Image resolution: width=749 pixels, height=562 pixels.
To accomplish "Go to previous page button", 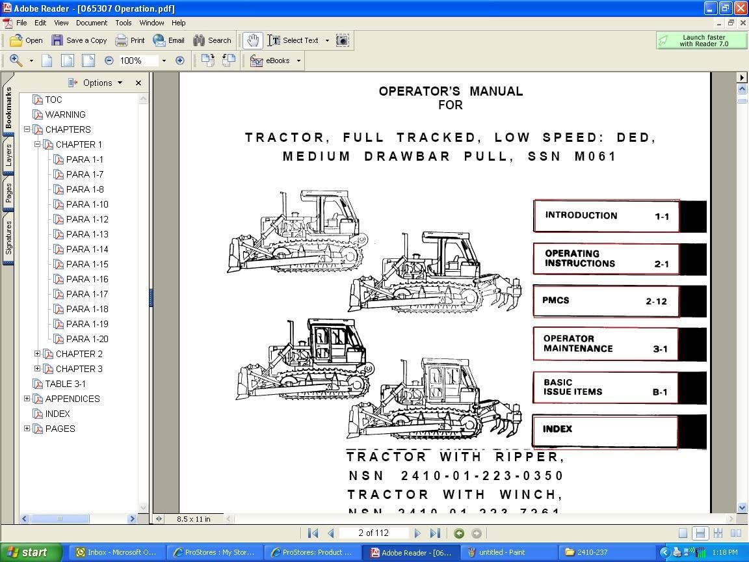I will tap(330, 533).
